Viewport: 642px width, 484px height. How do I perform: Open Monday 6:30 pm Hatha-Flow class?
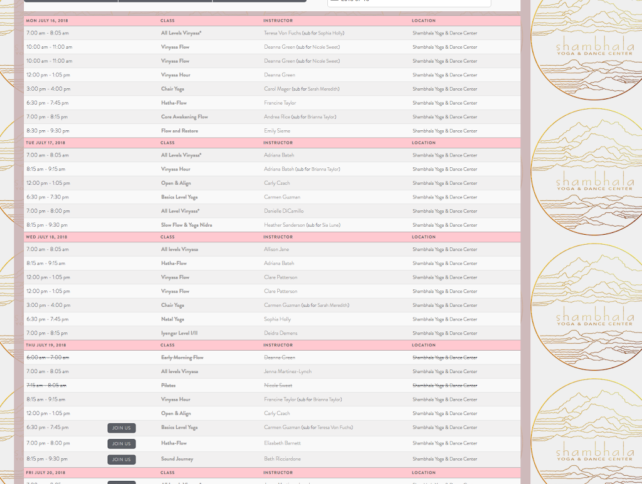point(174,103)
